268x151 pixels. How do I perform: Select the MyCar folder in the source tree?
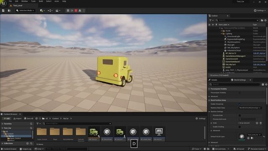11,136
